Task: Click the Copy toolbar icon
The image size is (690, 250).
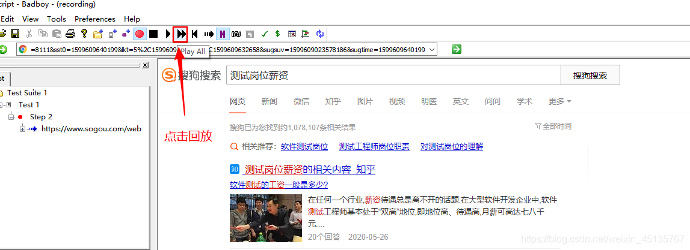Action: tap(43, 34)
